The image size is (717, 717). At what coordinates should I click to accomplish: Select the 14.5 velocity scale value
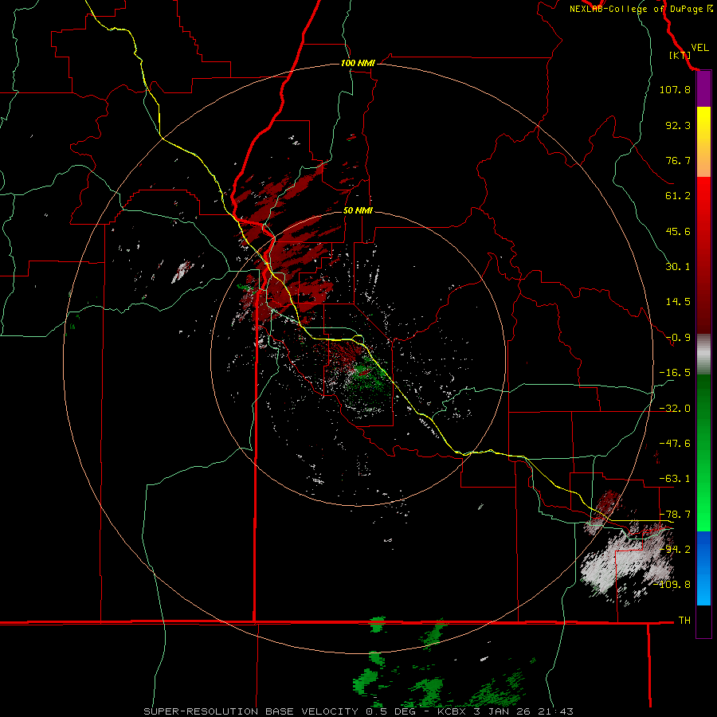coord(678,302)
